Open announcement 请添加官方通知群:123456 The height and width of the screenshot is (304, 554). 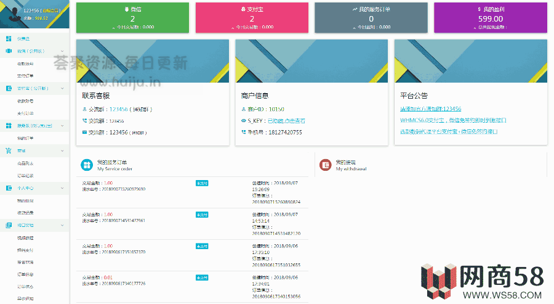tap(430, 109)
